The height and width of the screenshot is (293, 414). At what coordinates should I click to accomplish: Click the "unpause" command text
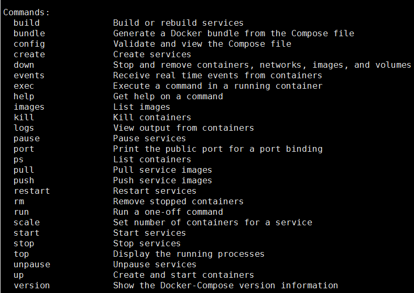tap(31, 265)
